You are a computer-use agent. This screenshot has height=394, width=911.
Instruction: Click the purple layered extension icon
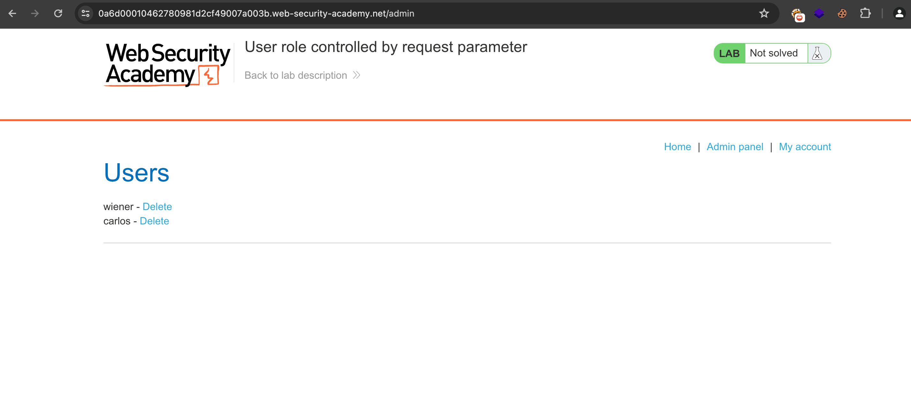pos(819,13)
